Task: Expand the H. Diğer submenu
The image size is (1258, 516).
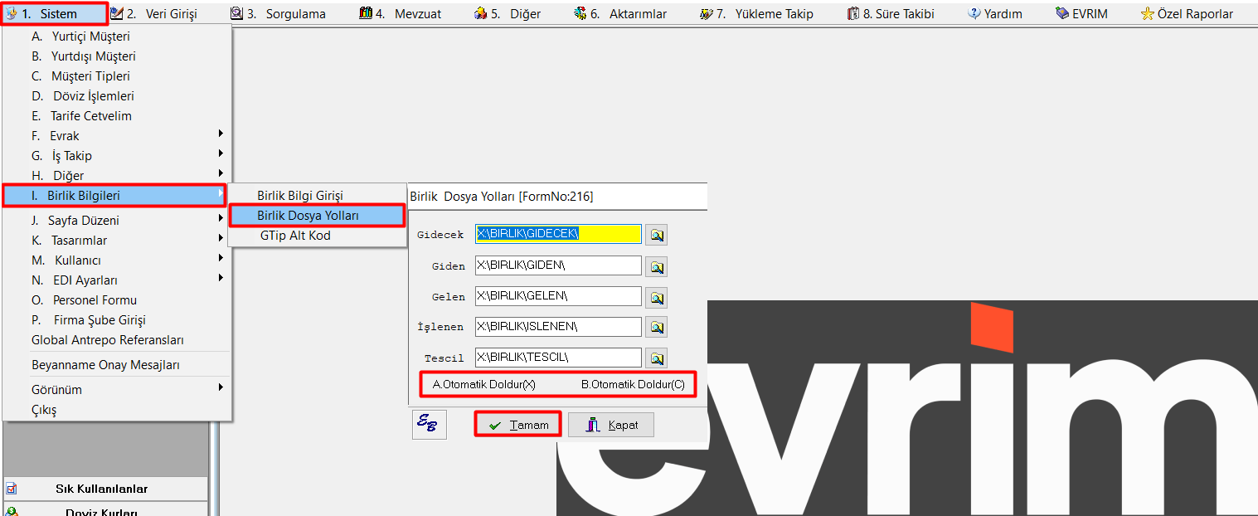Action: 117,175
